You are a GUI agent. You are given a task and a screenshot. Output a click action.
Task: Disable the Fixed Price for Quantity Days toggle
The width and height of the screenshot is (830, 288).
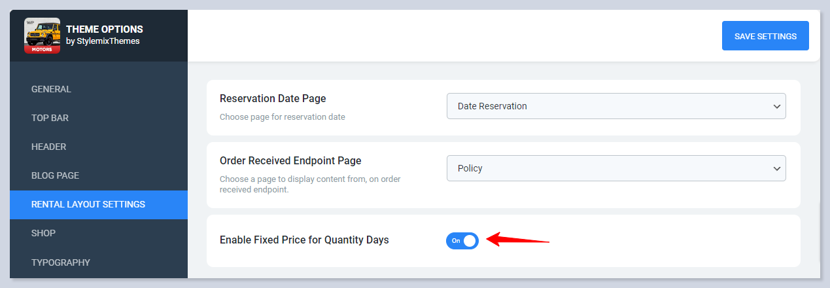tap(462, 241)
